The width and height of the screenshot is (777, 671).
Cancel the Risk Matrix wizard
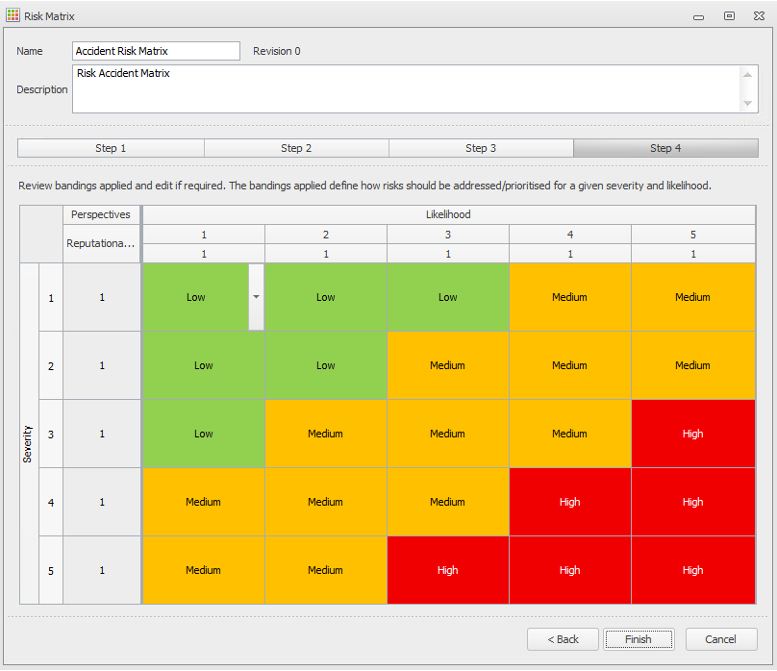719,639
